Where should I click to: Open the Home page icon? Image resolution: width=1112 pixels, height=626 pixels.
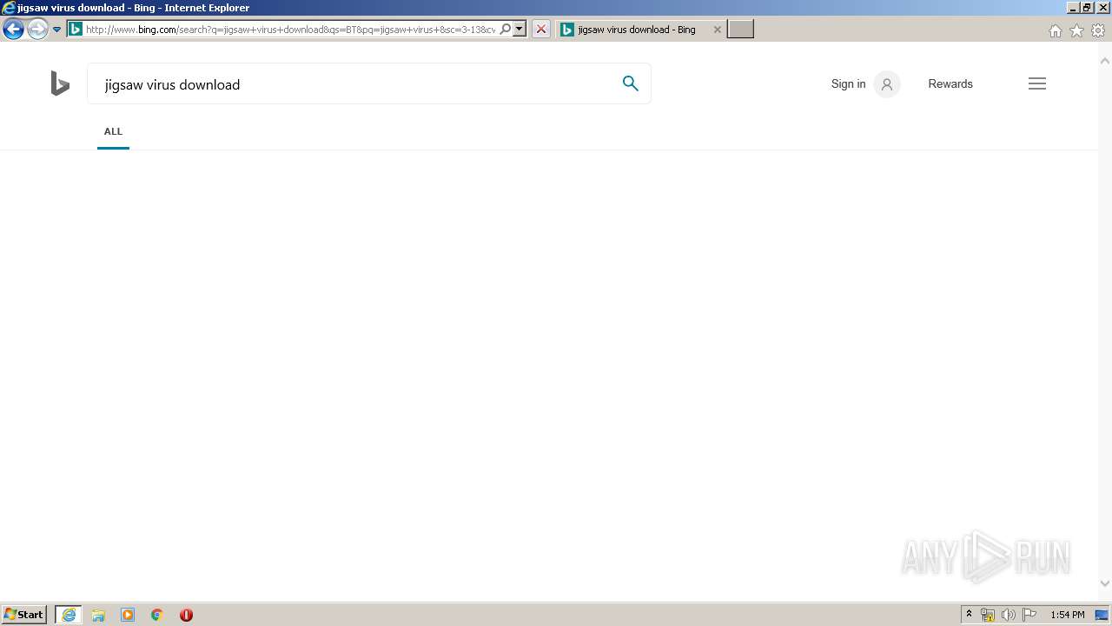point(1056,30)
